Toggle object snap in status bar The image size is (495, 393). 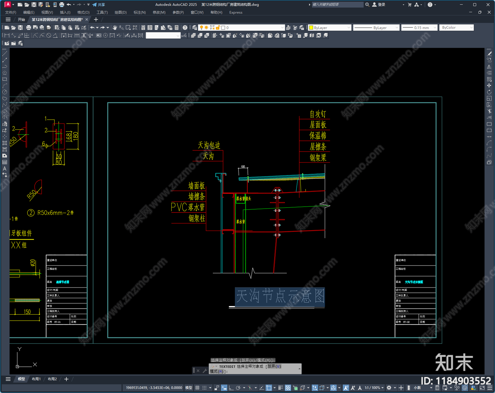[269, 388]
